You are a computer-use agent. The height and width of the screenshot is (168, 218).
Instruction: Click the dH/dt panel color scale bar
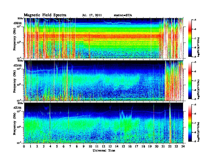190,38
